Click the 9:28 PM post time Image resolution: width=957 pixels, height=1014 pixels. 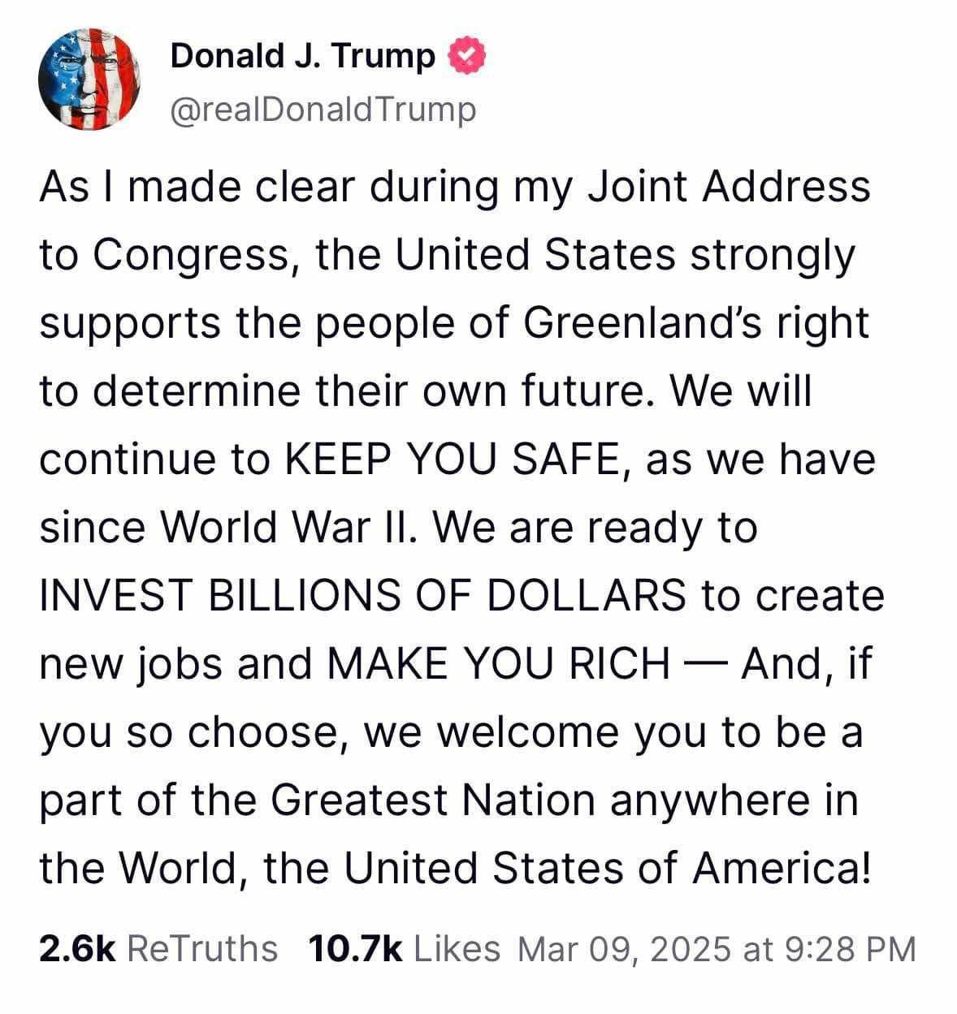point(852,948)
